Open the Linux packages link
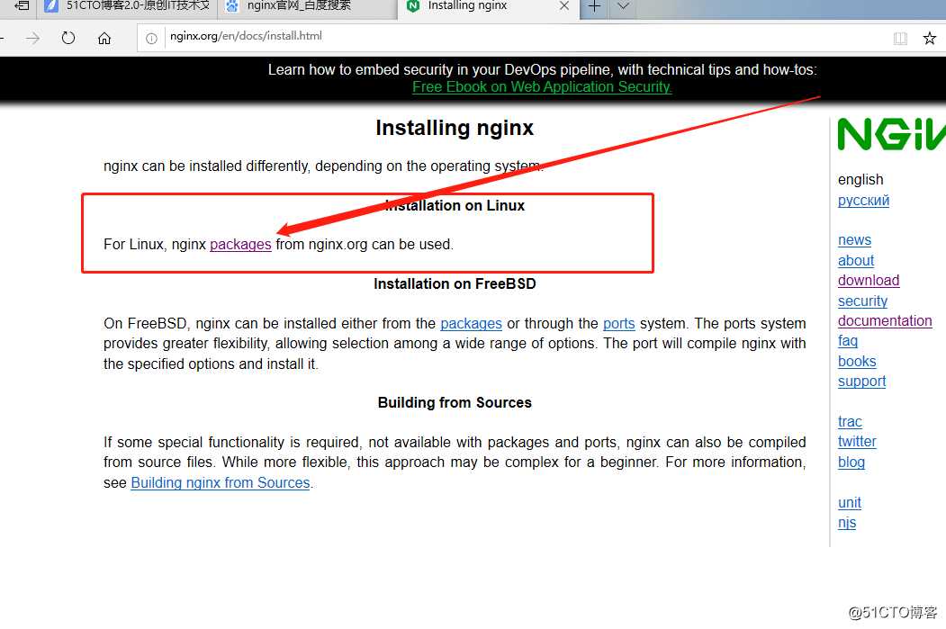 tap(240, 244)
